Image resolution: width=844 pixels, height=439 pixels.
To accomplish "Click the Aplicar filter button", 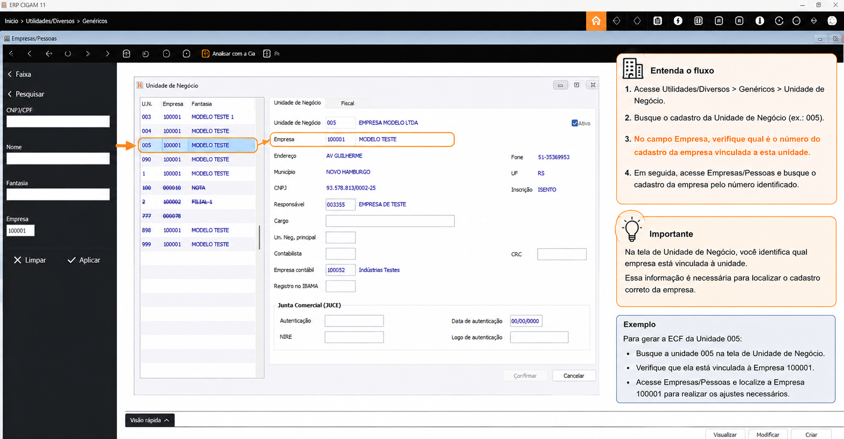I will pos(84,260).
